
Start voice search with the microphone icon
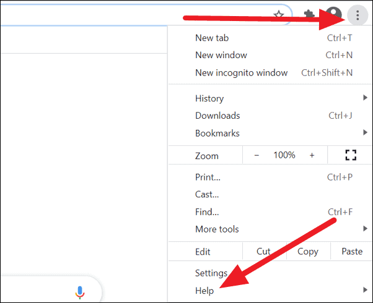[x=80, y=292]
